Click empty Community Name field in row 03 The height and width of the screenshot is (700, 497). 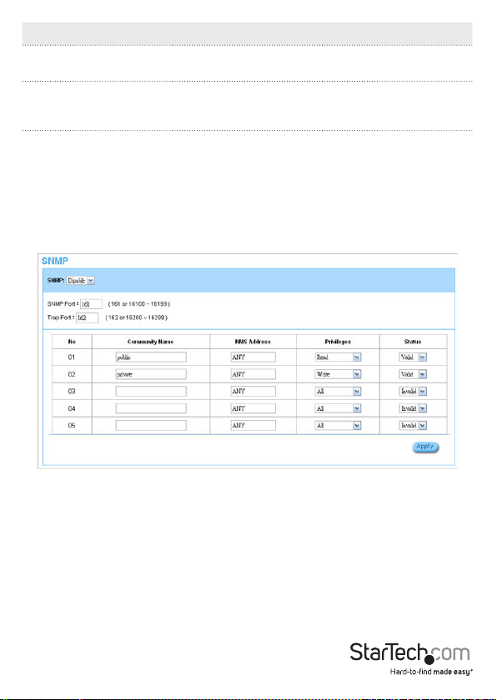tap(151, 391)
